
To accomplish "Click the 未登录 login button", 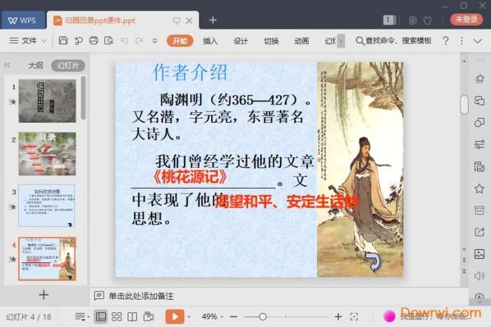I will [466, 20].
